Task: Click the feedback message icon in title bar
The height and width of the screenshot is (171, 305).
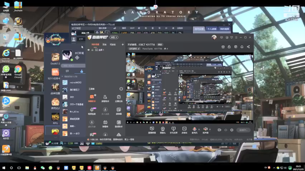Action: click(222, 37)
